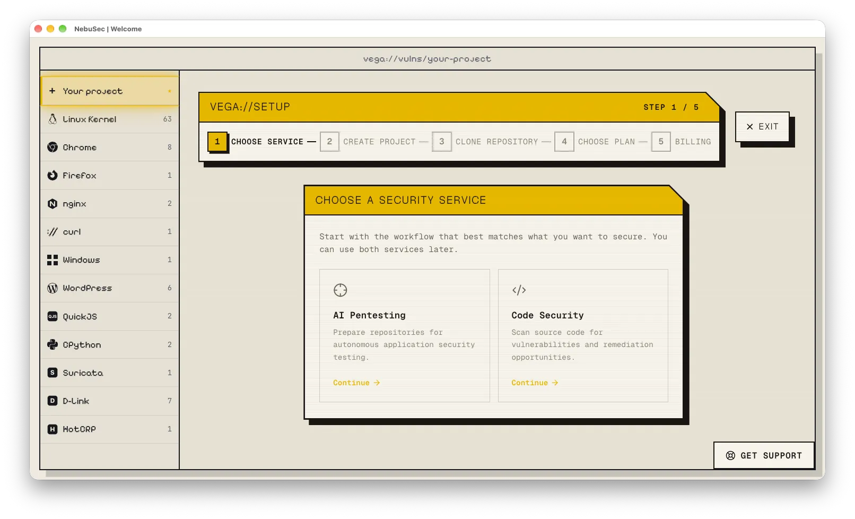Viewport: 855px width, 519px height.
Task: Open Get Support
Action: point(764,455)
